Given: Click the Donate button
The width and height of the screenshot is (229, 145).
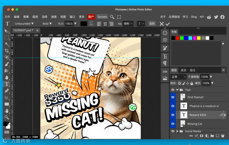Looking at the screenshot, I should click(102, 17).
